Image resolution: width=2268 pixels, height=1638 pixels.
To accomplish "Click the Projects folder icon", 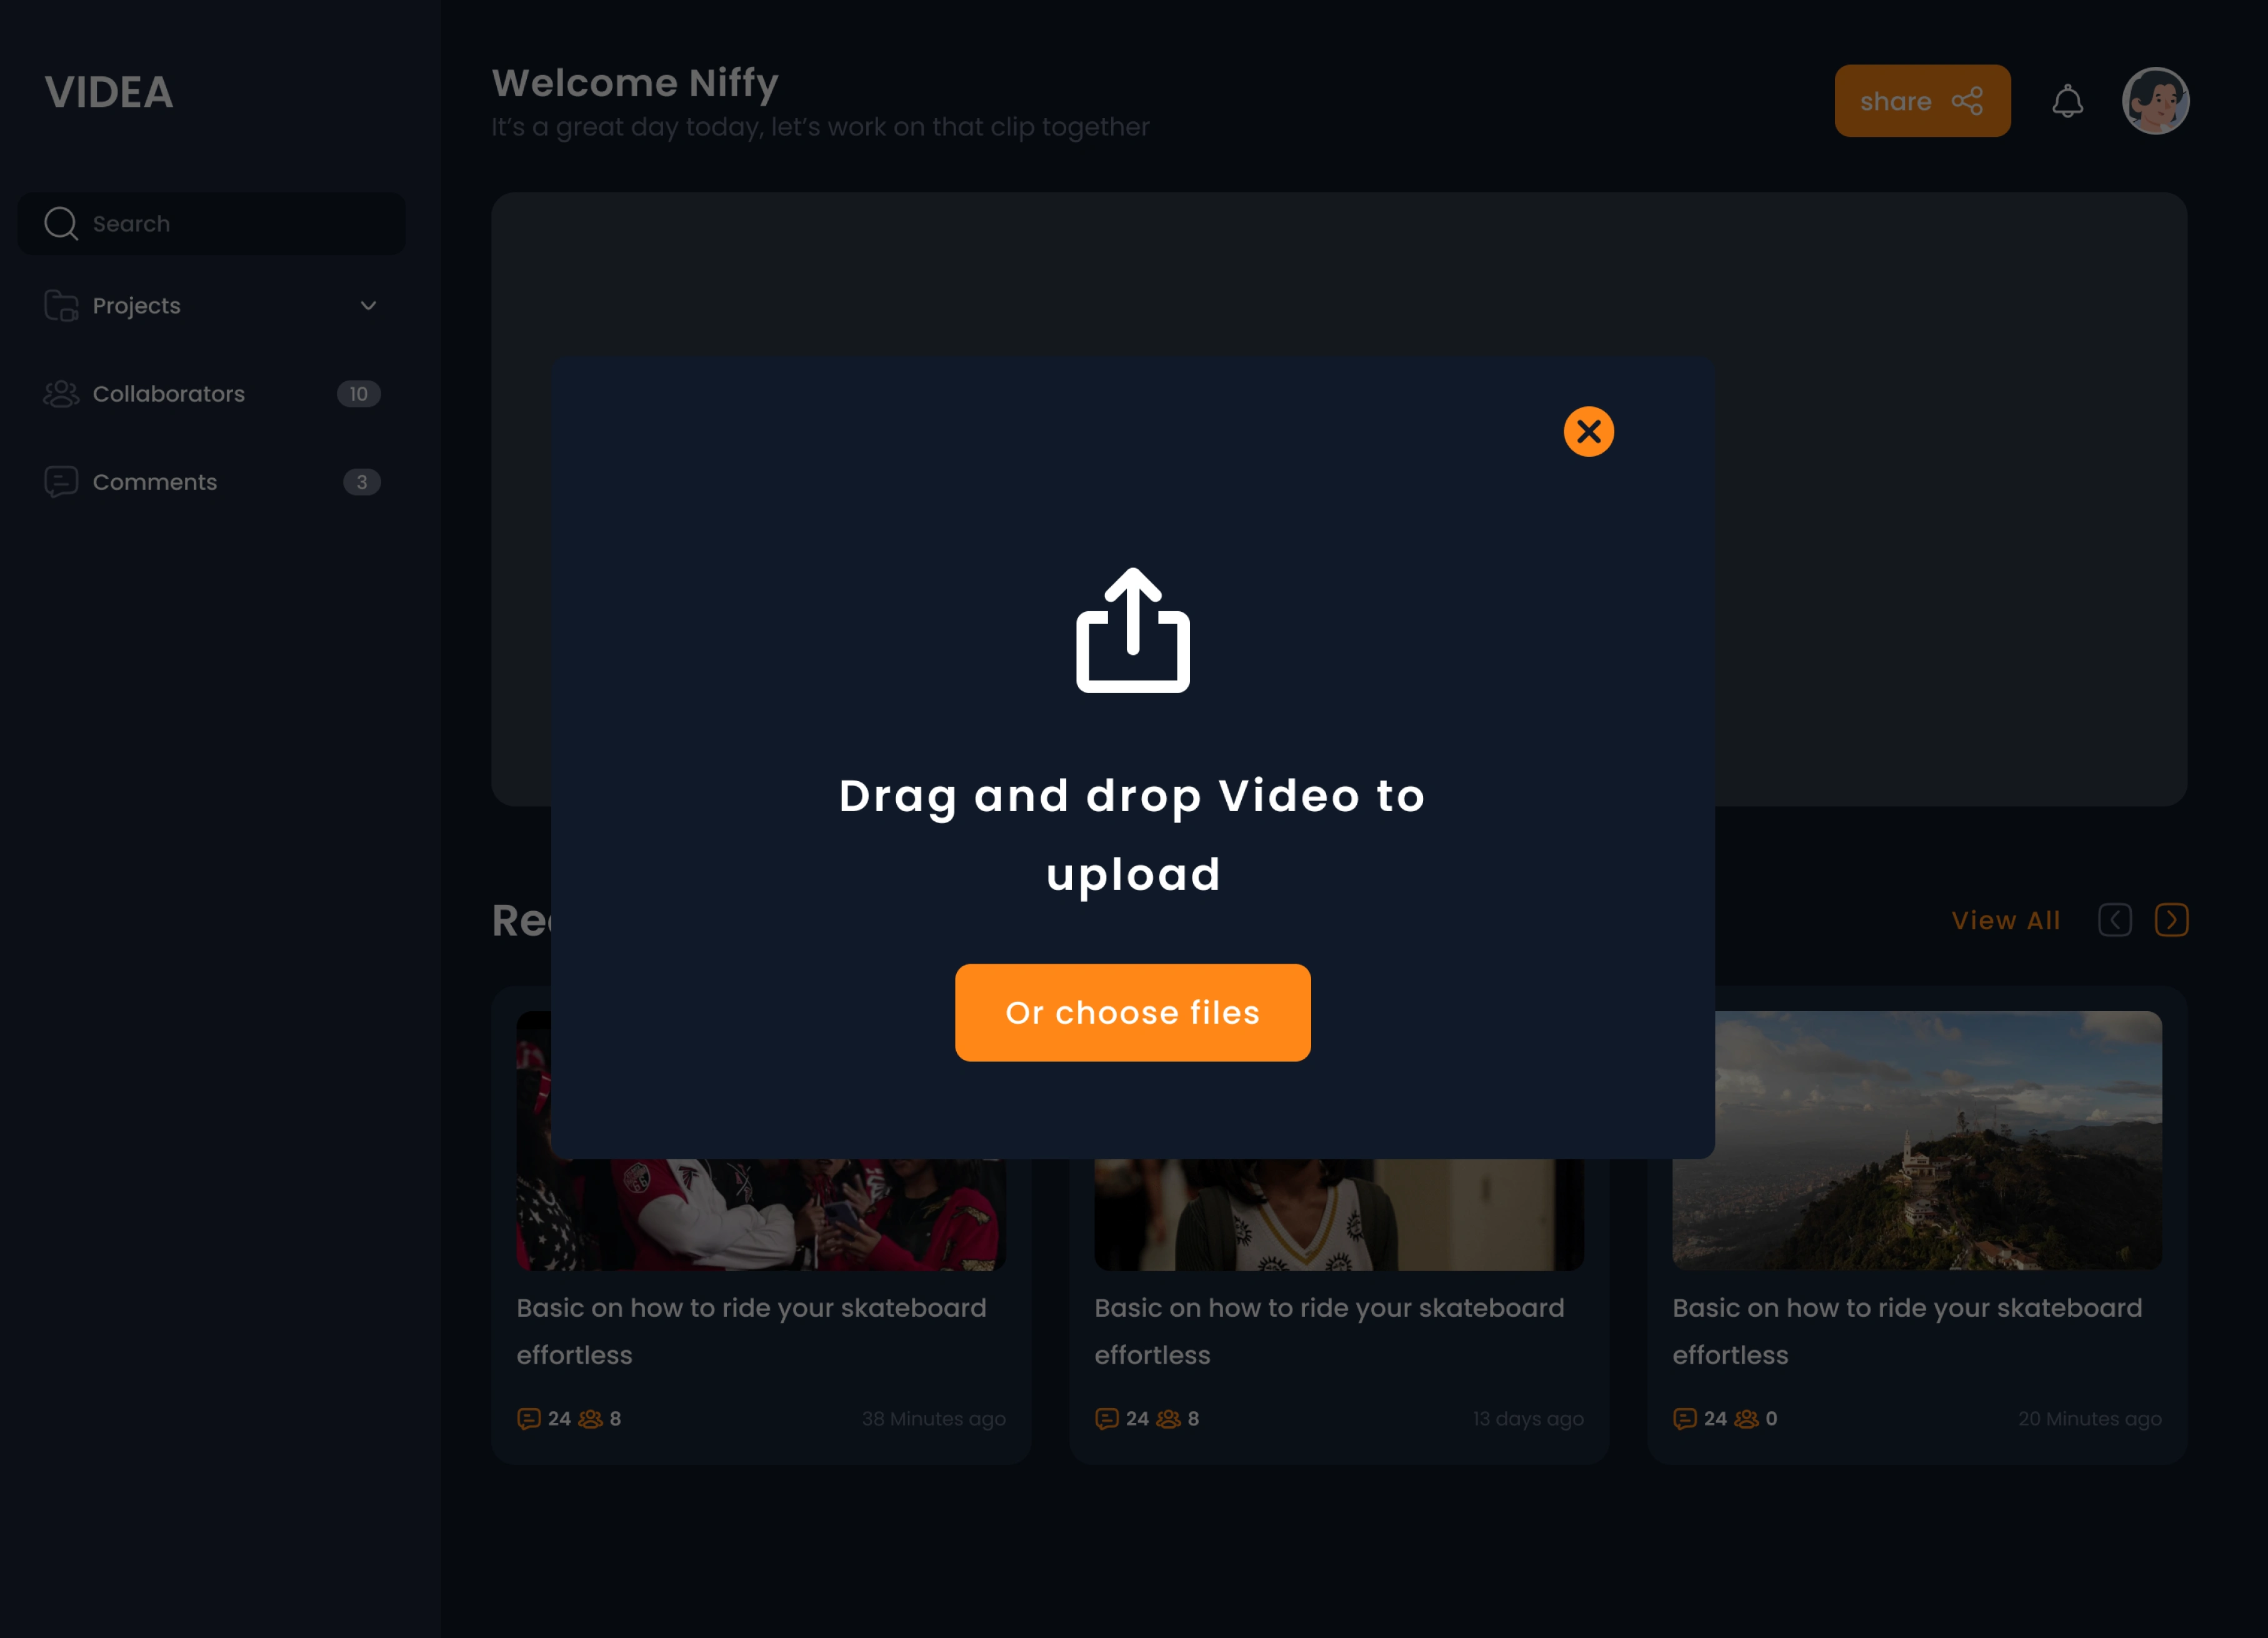I will (x=61, y=306).
